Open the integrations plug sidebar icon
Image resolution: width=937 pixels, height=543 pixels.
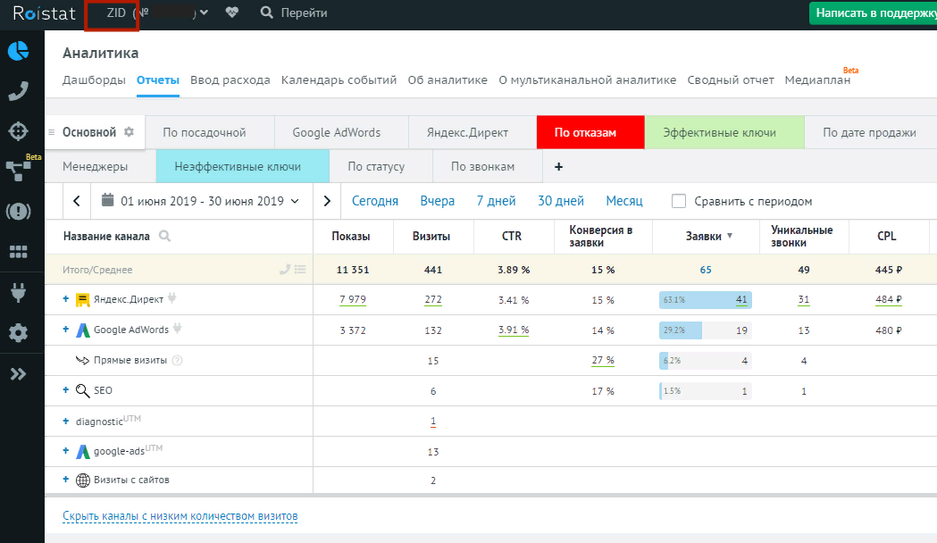19,292
